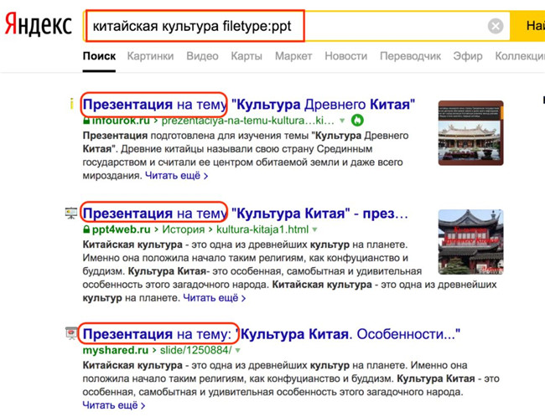Open result "Культура Китая. Особенности..." title

(272, 334)
